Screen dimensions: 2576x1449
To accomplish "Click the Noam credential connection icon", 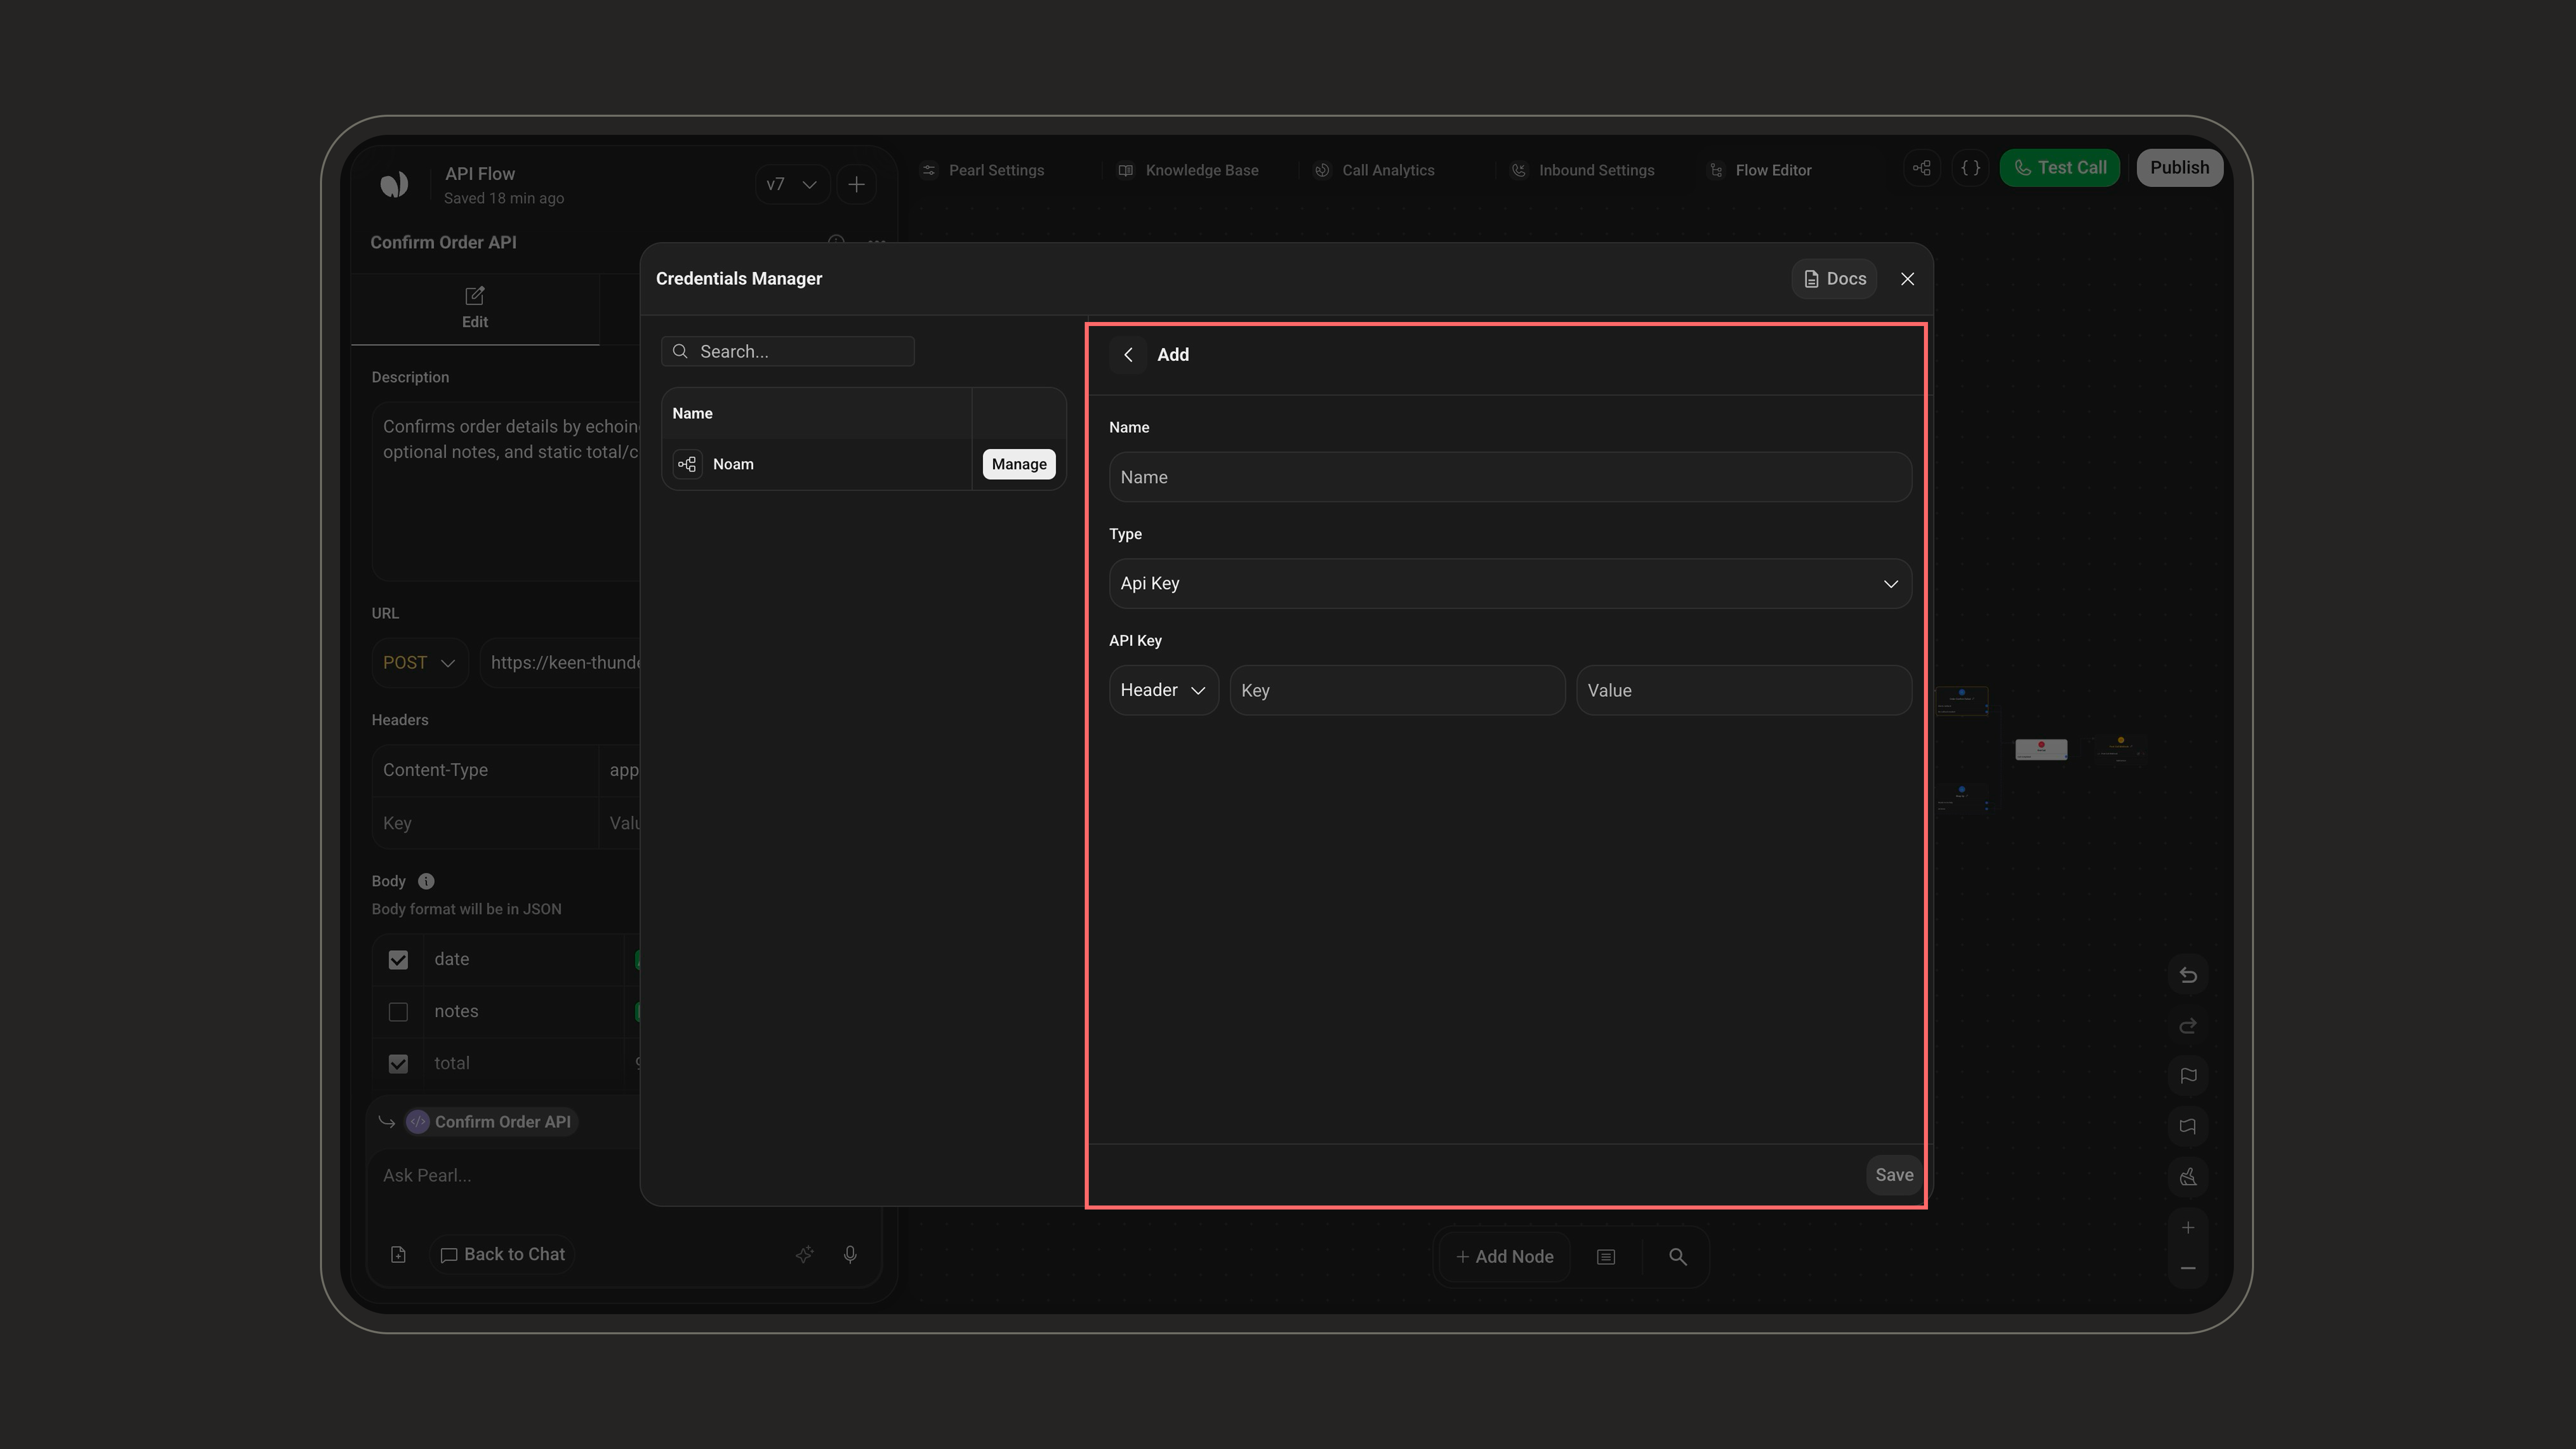I will point(687,464).
